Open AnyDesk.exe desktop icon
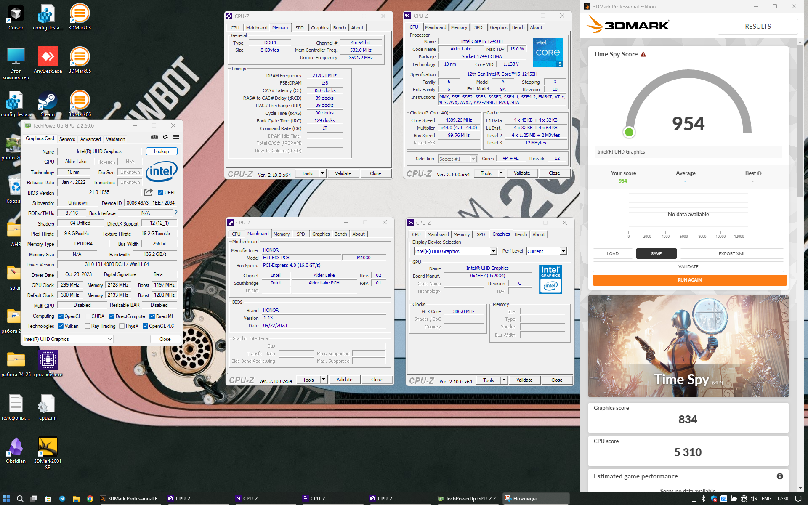Screen dimensions: 808x505 pyautogui.click(x=48, y=61)
